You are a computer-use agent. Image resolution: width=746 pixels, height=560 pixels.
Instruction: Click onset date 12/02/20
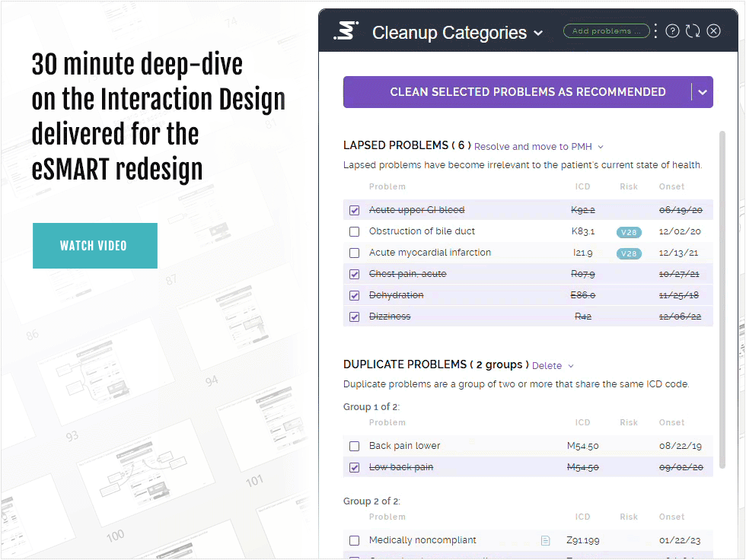pos(679,231)
